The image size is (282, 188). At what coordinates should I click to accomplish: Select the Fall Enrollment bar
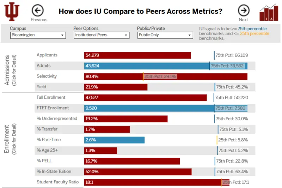145,98
